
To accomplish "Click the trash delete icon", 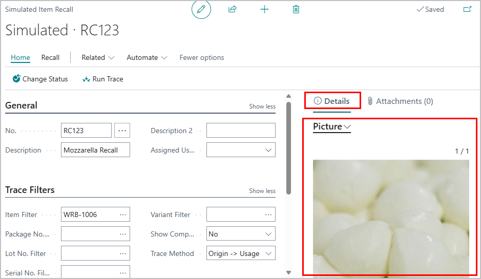I will pyautogui.click(x=296, y=10).
